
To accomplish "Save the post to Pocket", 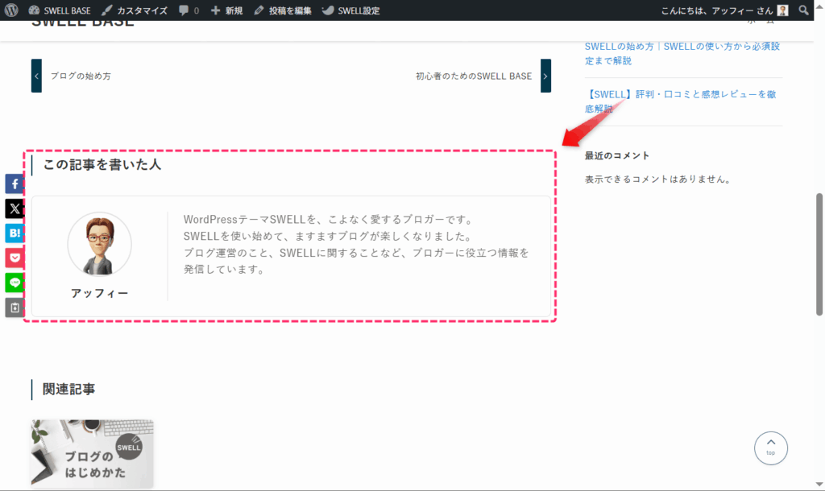I will point(15,258).
